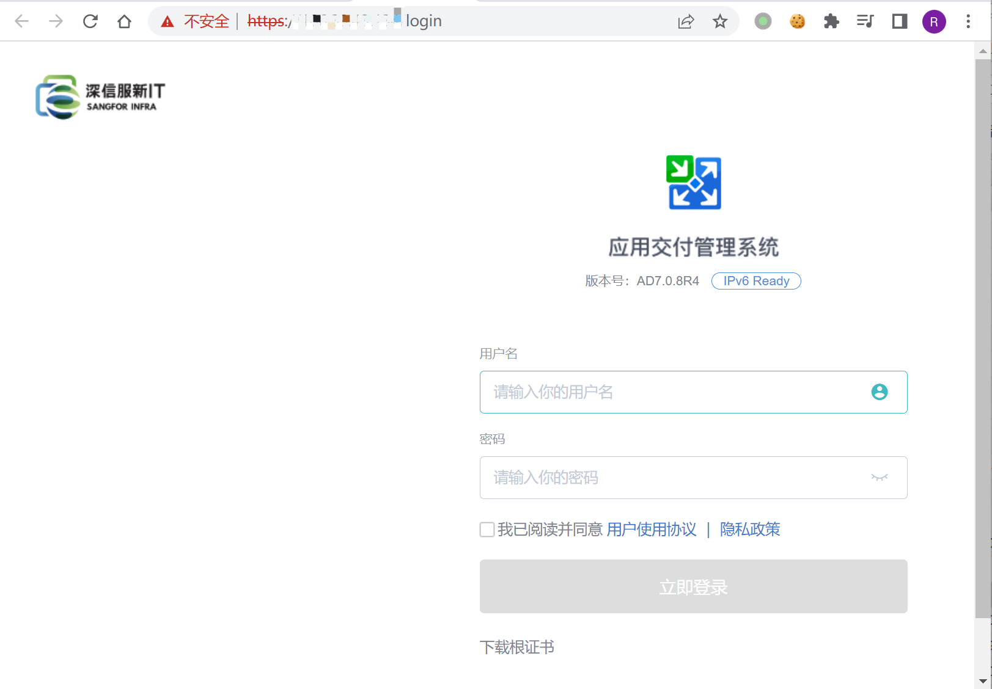Screen dimensions: 992x689
Task: Click the username input field
Action: coord(672,392)
